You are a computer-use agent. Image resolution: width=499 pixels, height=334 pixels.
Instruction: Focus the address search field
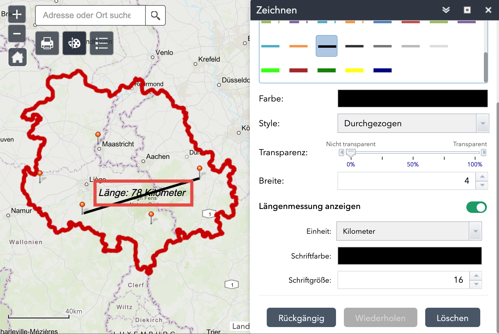coord(90,15)
